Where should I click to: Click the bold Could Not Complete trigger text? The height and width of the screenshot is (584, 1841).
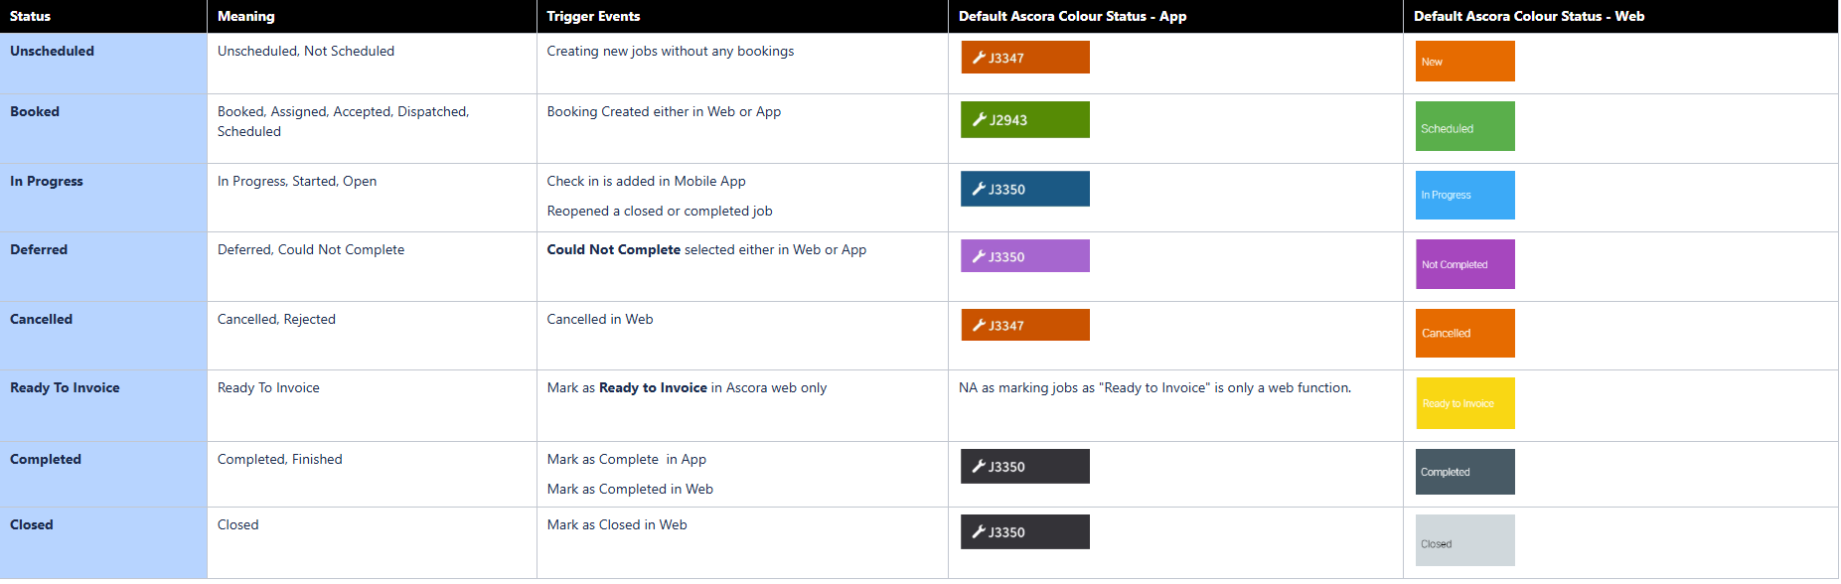613,249
